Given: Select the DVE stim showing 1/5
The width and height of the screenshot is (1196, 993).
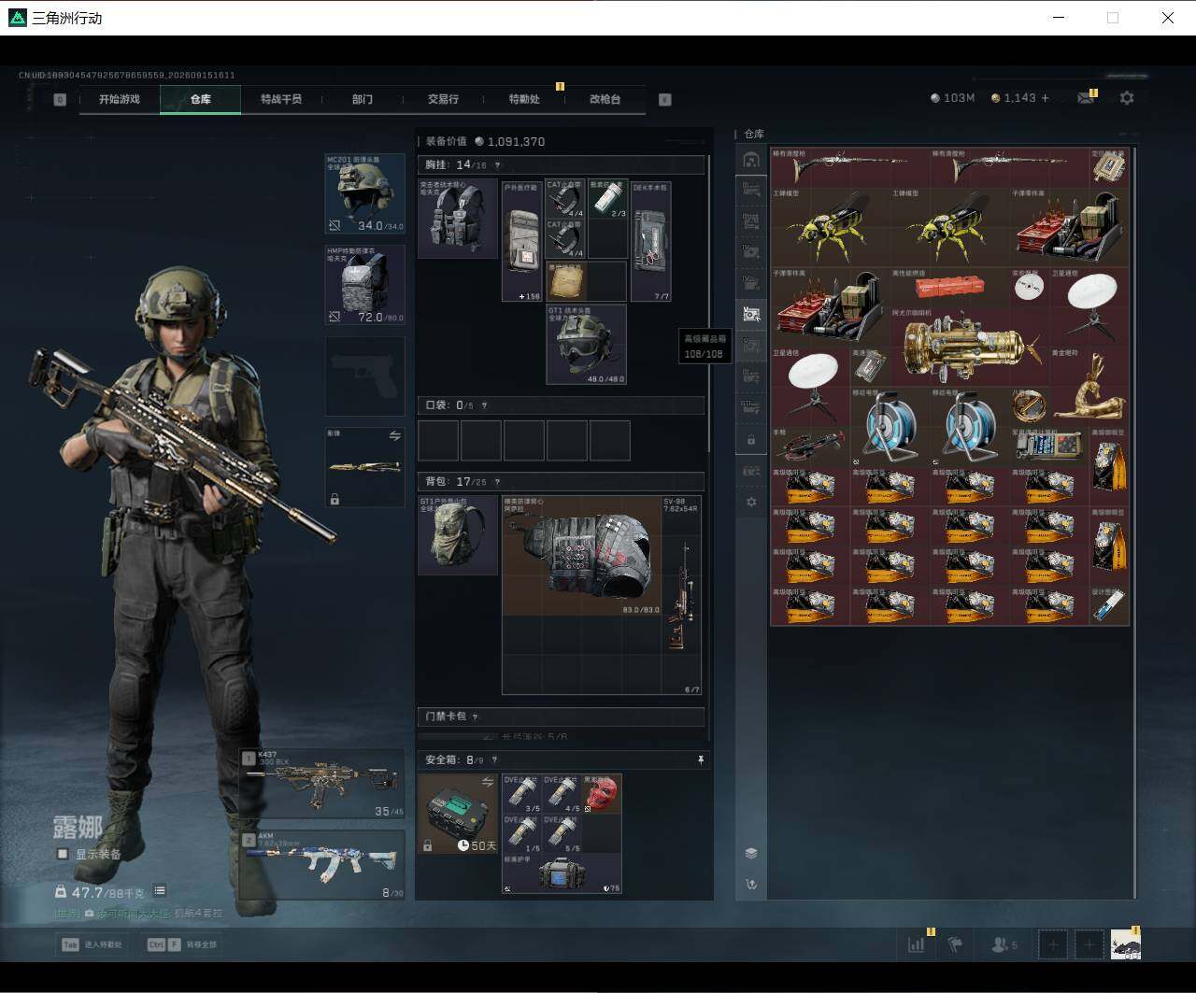Looking at the screenshot, I should pos(522,833).
